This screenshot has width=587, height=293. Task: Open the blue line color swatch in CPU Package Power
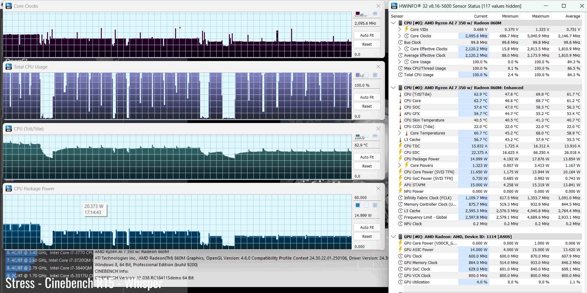(x=358, y=205)
